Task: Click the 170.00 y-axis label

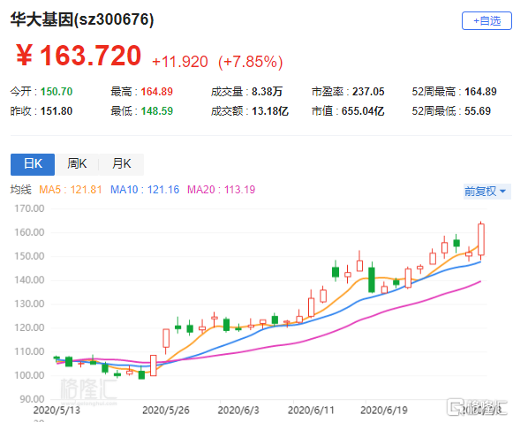Action: pyautogui.click(x=29, y=208)
